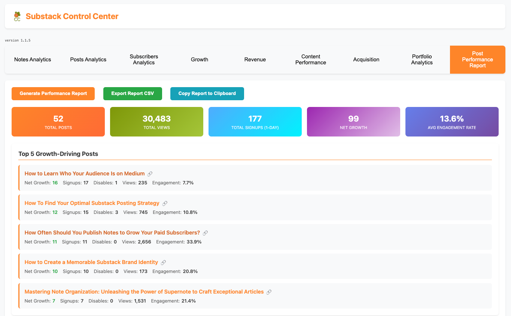
Task: Click the Substack Control Center title
Action: [72, 16]
